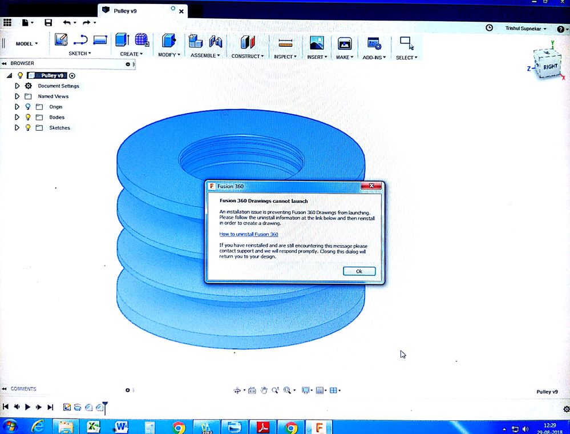Screen dimensions: 570x434
Task: Open the File menu icon
Action: coord(25,22)
